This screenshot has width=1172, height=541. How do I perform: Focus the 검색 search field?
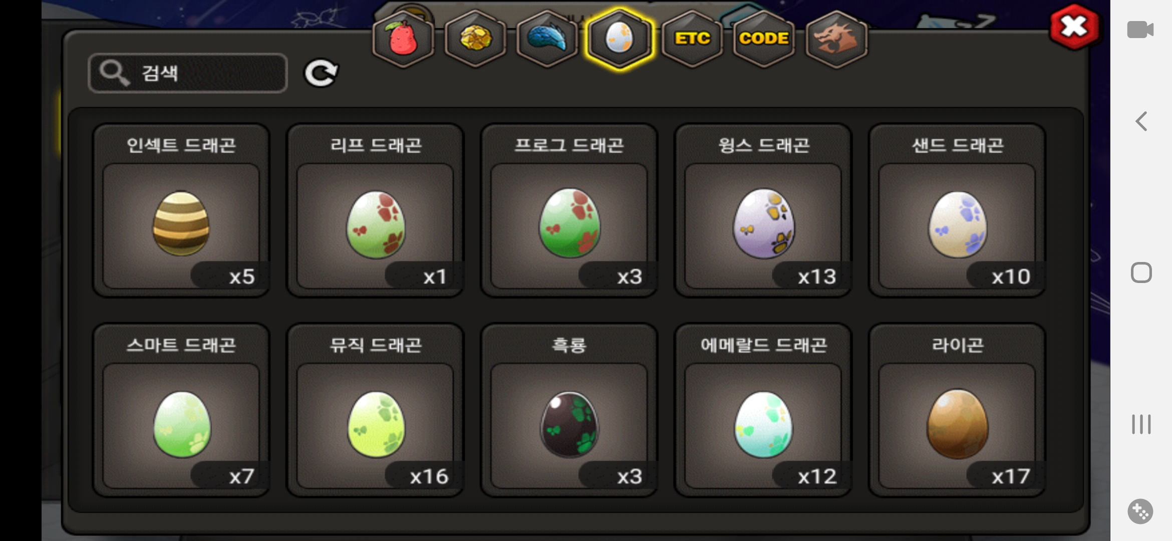pyautogui.click(x=188, y=73)
